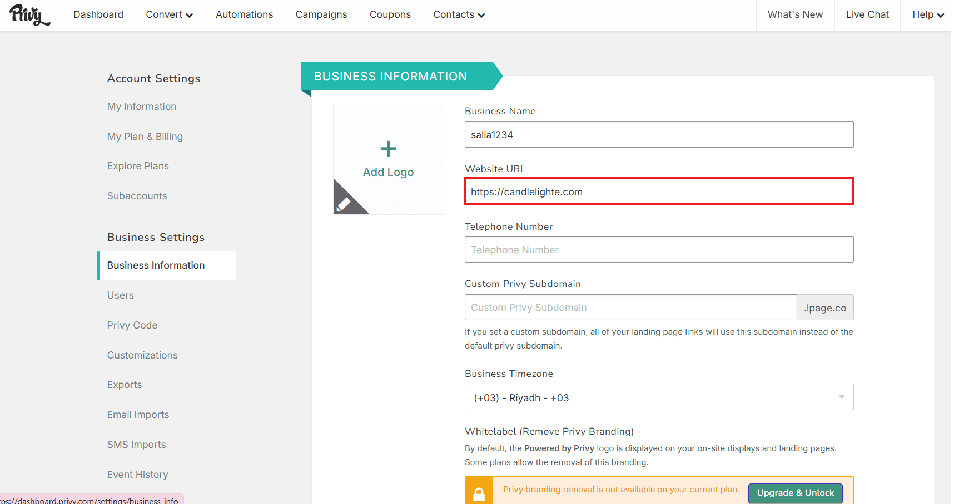
Task: Click the Custom Privy Subdomain field
Action: pos(630,308)
